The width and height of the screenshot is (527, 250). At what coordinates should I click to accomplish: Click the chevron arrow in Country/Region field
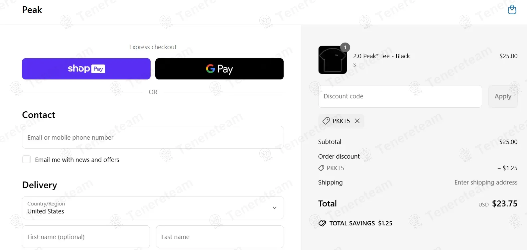click(x=275, y=208)
